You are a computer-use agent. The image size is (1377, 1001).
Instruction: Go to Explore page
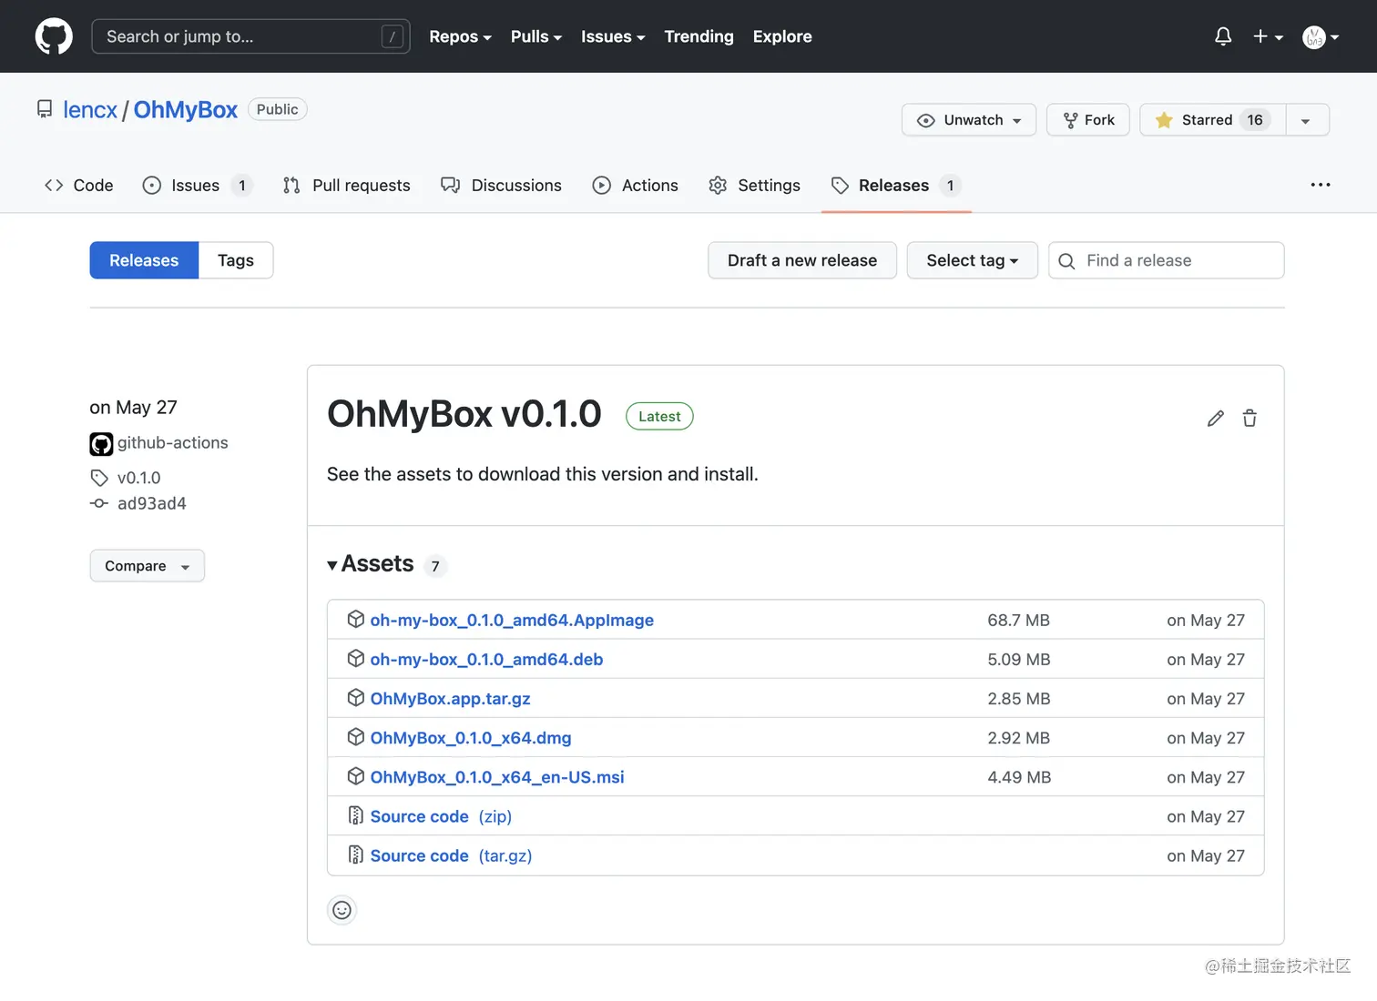coord(782,36)
